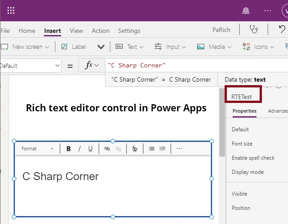Expand the fx formula dropdown
This screenshot has height=224, width=288.
[x=97, y=65]
